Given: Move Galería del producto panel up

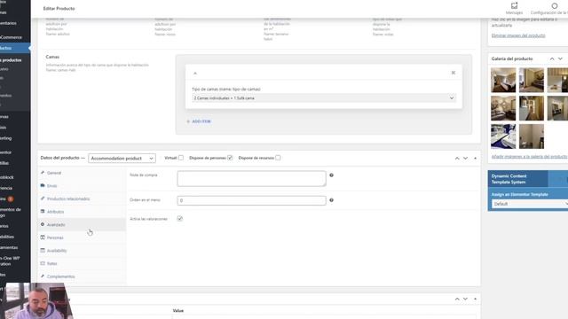Looking at the screenshot, I should (x=552, y=58).
